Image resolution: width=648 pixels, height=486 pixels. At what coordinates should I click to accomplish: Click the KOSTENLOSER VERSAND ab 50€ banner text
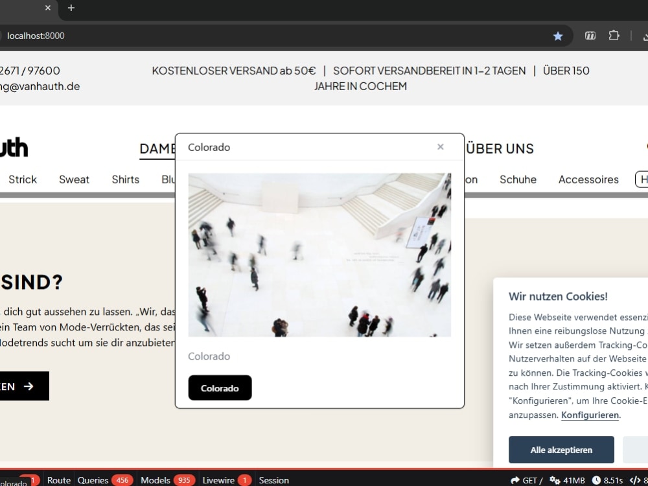click(234, 71)
